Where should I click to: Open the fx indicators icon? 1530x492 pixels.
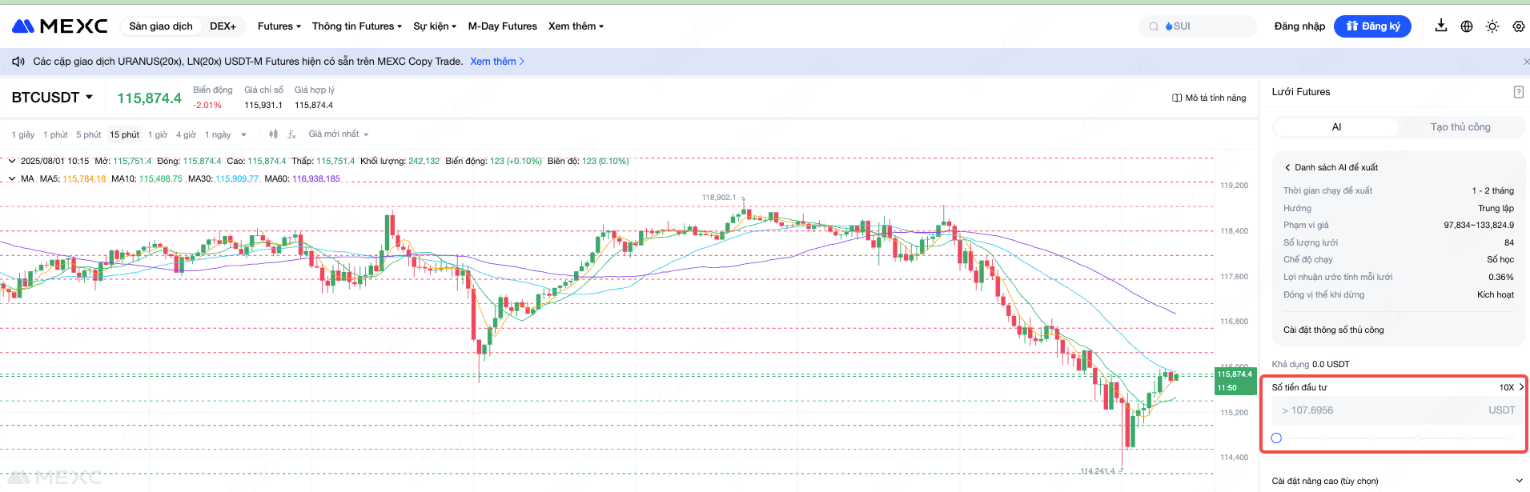[x=291, y=134]
